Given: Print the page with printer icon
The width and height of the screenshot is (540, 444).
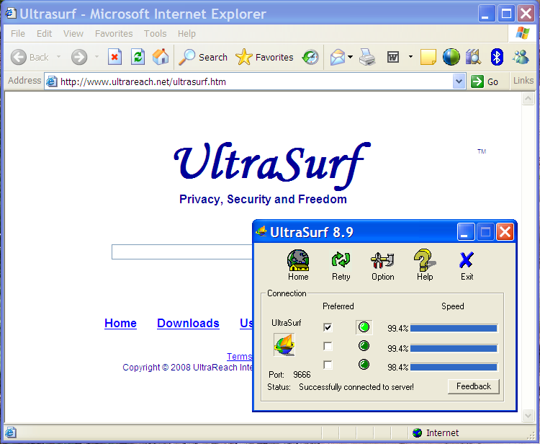Looking at the screenshot, I should click(367, 57).
